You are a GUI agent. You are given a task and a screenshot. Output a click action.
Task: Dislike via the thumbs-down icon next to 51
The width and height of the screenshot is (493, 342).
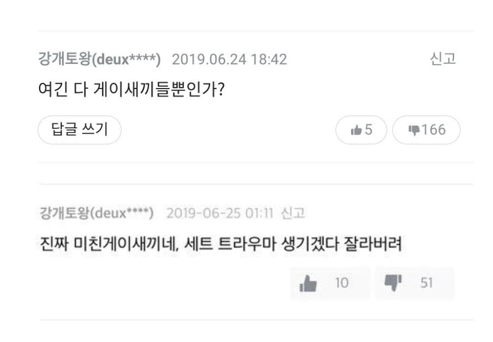[x=393, y=282]
